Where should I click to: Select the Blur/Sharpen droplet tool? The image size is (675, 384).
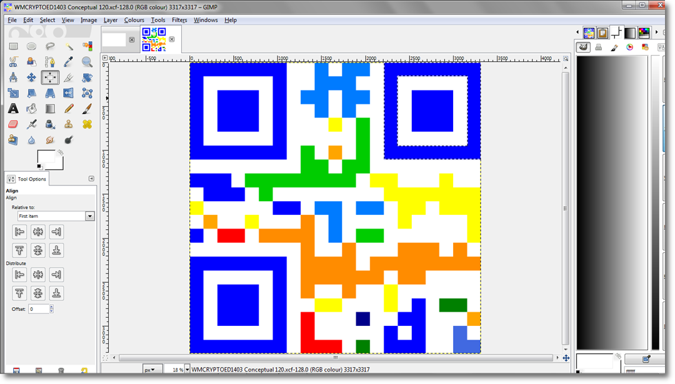(x=31, y=140)
